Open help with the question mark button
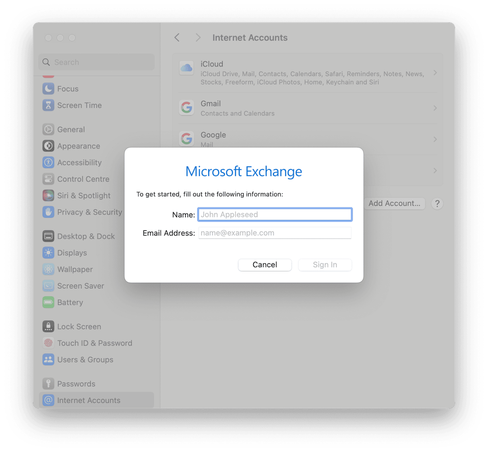 (x=437, y=204)
